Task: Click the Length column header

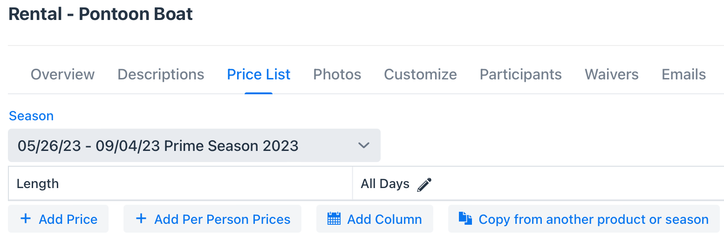Action: pyautogui.click(x=38, y=184)
